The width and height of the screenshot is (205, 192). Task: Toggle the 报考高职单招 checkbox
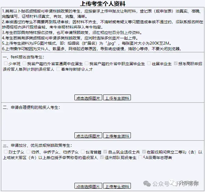pyautogui.click(x=176, y=63)
